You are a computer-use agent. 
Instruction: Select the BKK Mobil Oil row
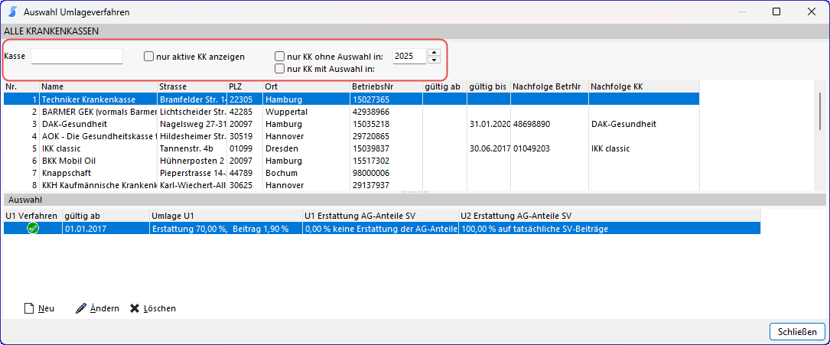tap(351, 161)
